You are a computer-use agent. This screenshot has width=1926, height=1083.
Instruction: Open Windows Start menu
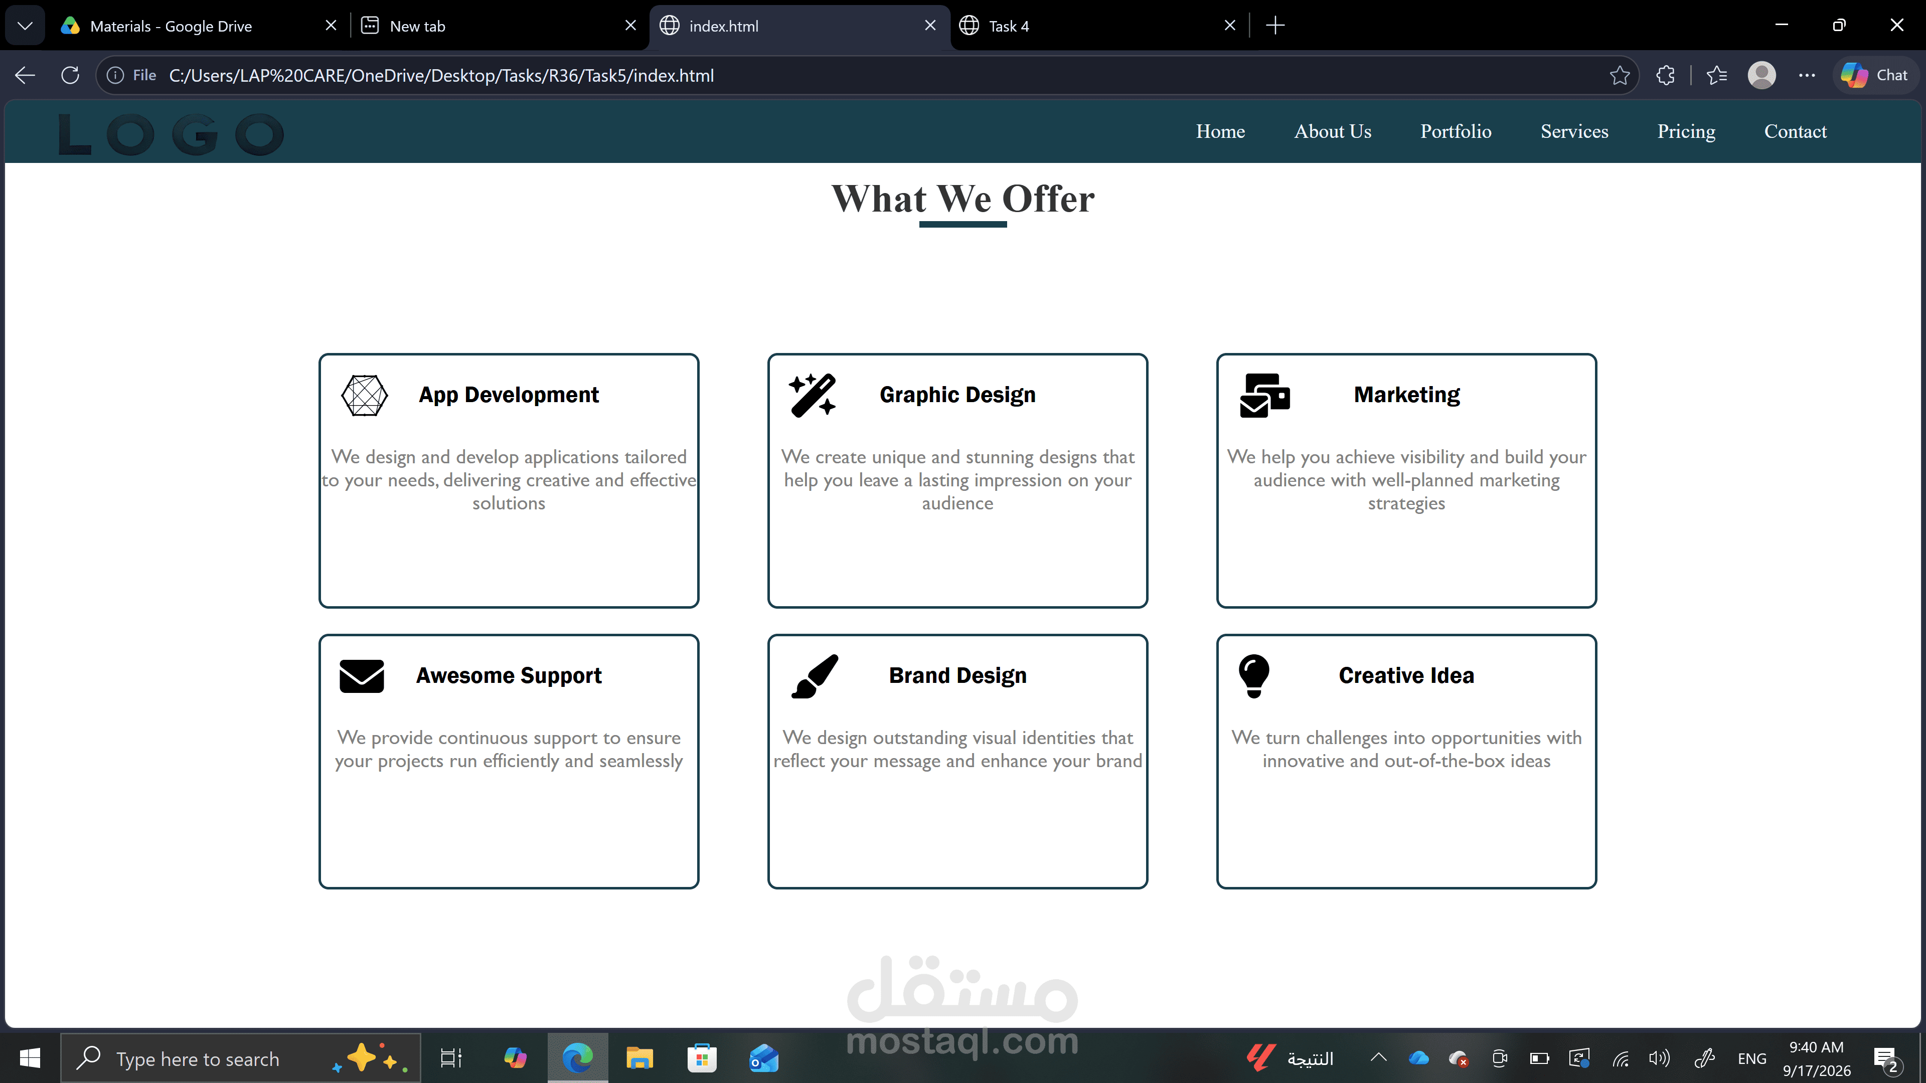[30, 1058]
